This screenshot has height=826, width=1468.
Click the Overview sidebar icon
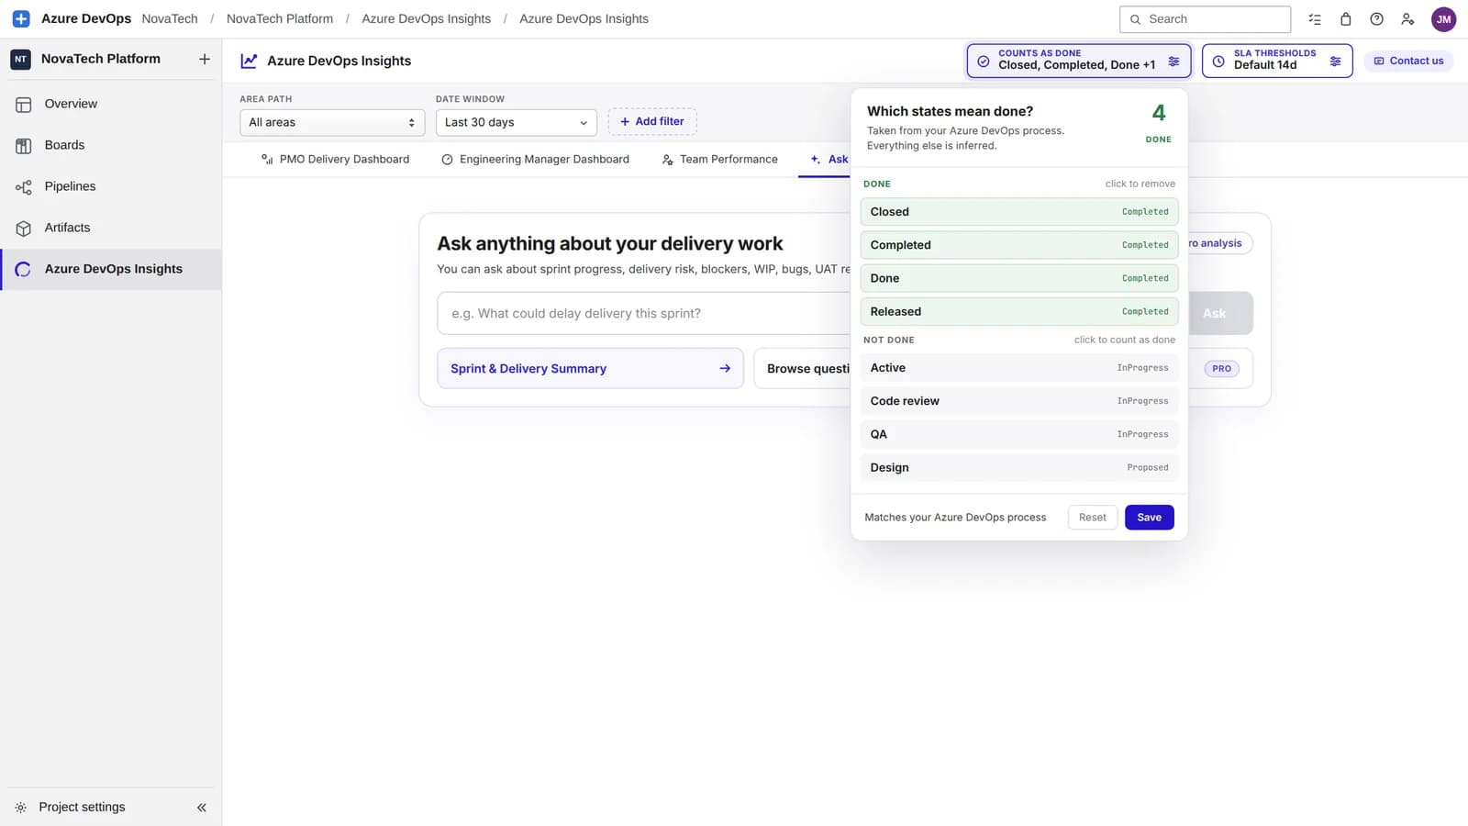tap(24, 104)
